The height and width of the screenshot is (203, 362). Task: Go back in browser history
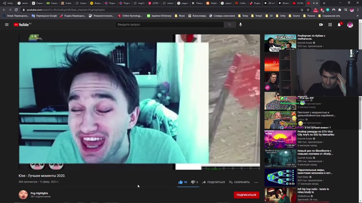[4, 10]
